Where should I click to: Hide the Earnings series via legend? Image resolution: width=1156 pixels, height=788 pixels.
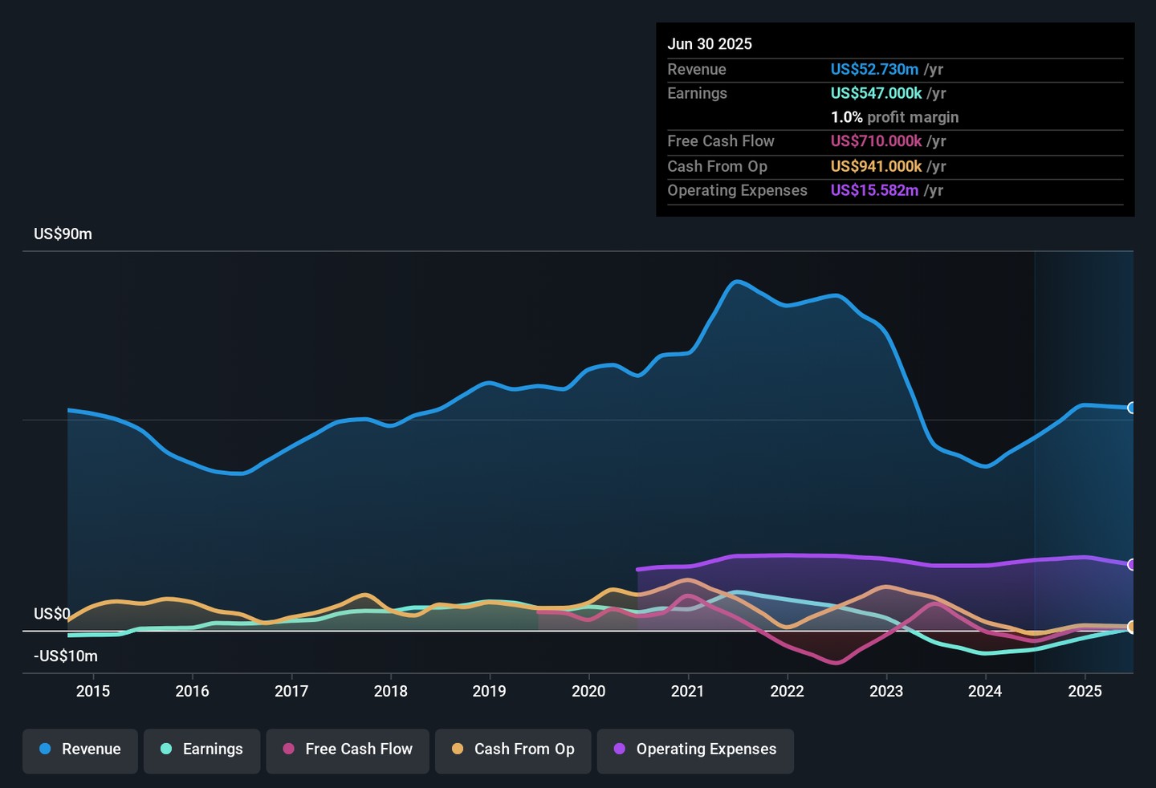click(201, 749)
